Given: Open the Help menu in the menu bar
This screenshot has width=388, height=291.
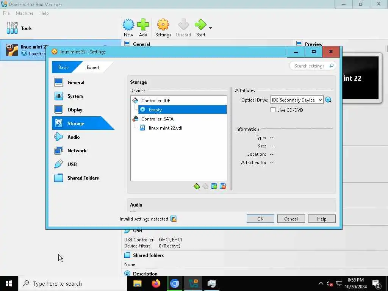Looking at the screenshot, I should point(44,13).
